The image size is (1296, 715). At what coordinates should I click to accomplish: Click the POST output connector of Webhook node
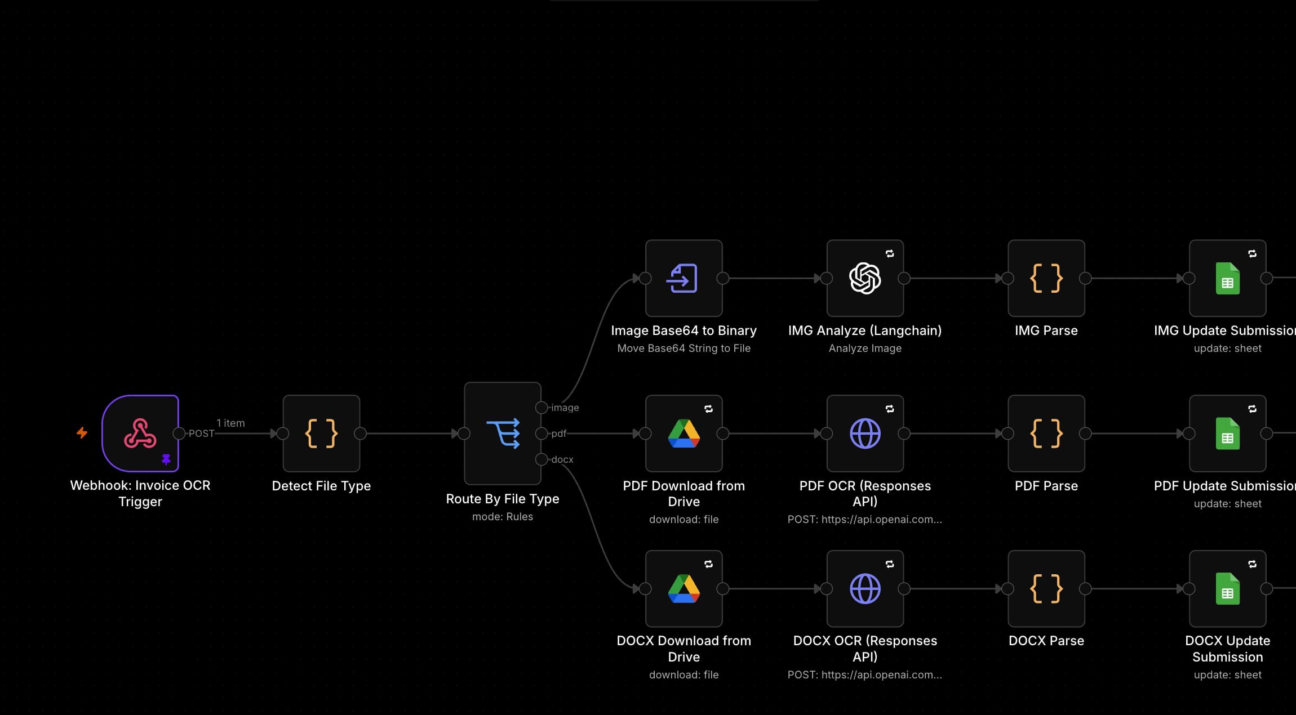pos(179,434)
